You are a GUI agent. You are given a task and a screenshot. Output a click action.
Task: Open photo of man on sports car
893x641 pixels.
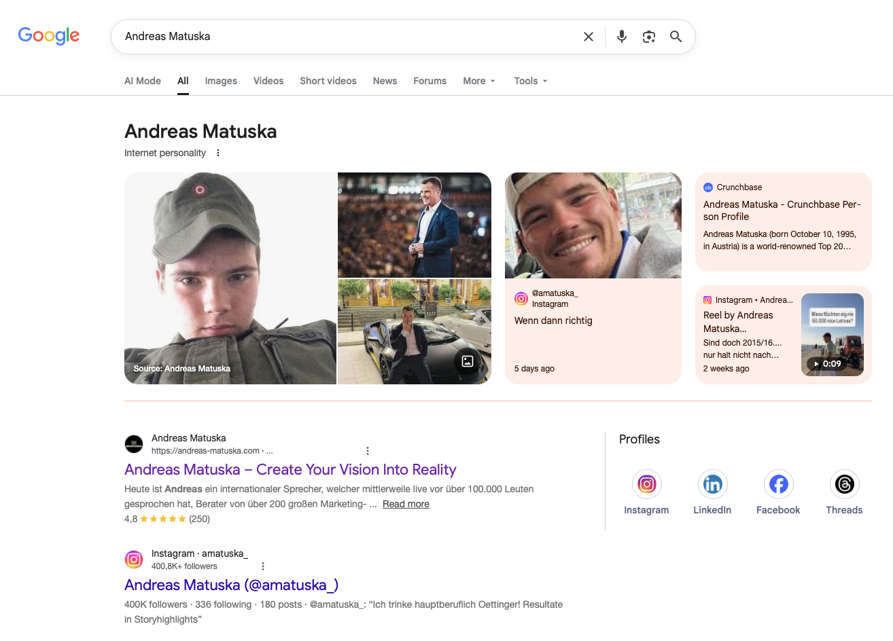[415, 331]
